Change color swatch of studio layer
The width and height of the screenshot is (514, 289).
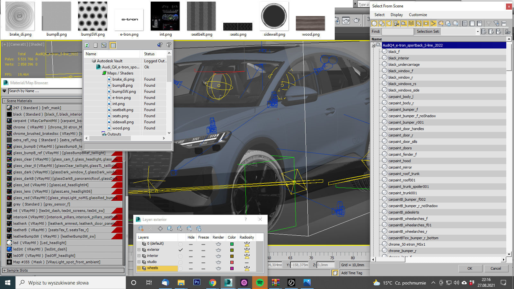[x=232, y=262]
